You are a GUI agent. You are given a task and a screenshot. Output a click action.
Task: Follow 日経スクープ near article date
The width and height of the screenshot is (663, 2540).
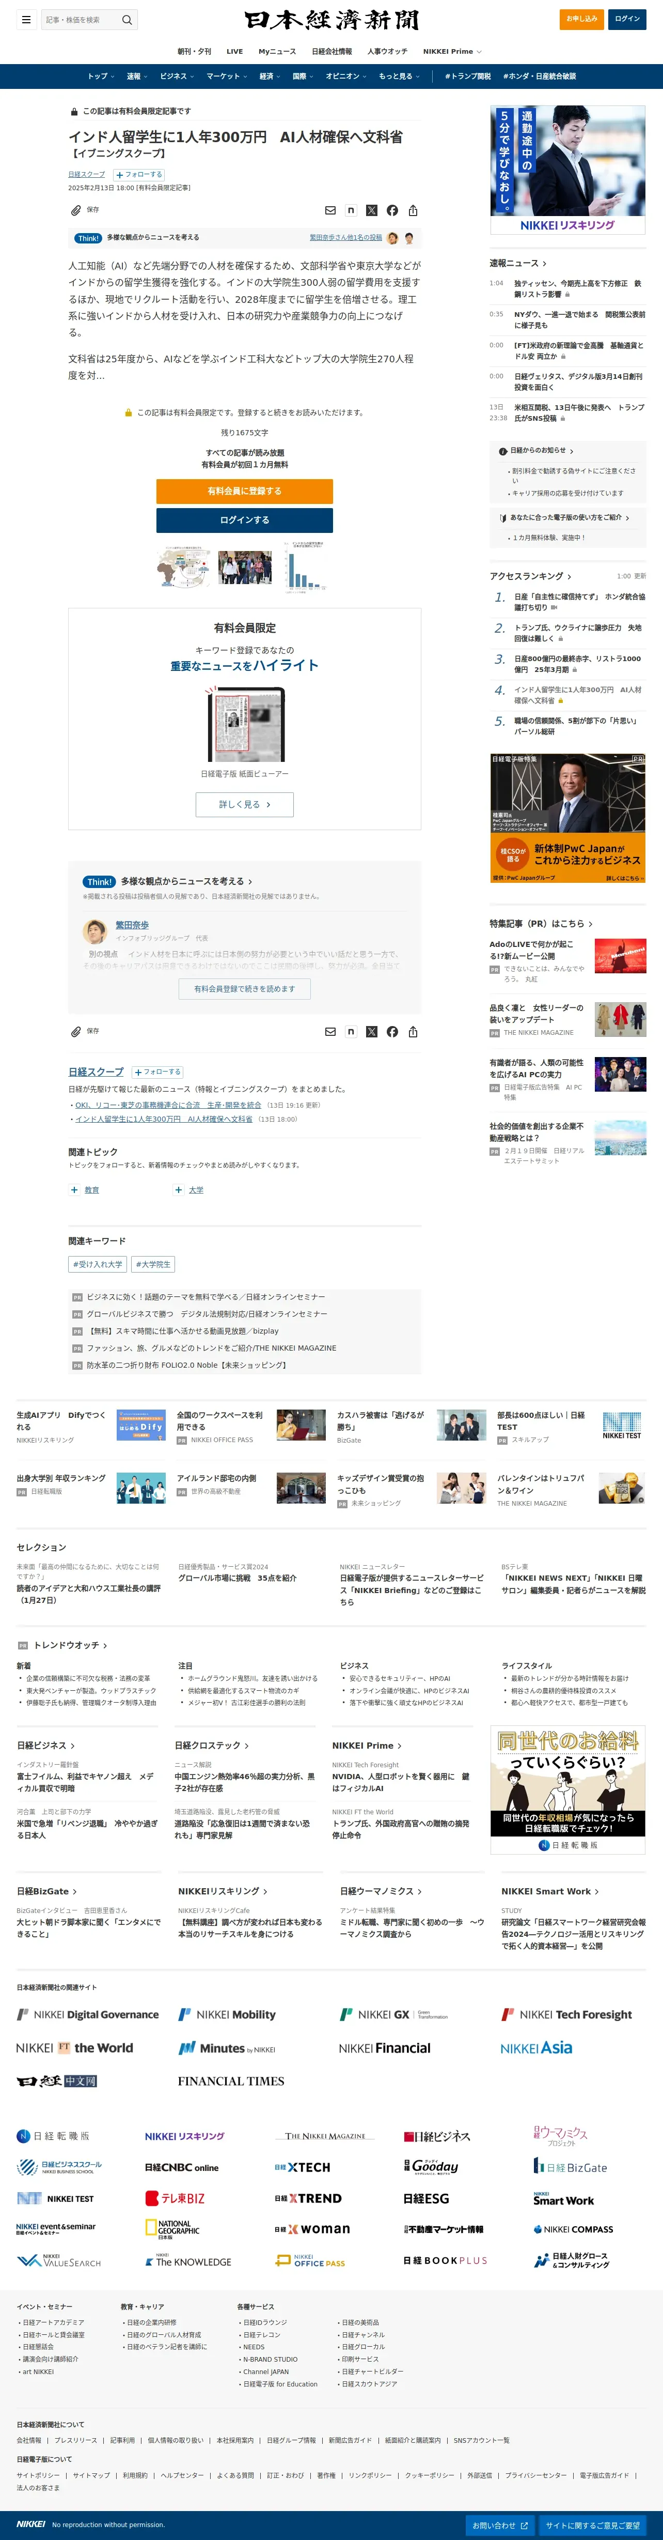click(139, 175)
